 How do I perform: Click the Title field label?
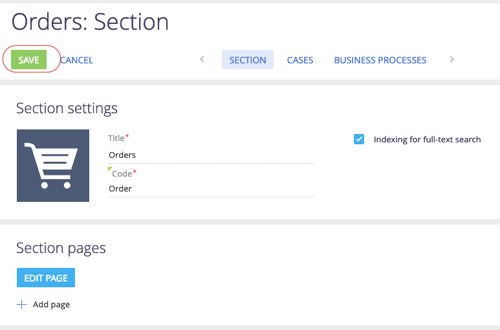click(116, 138)
